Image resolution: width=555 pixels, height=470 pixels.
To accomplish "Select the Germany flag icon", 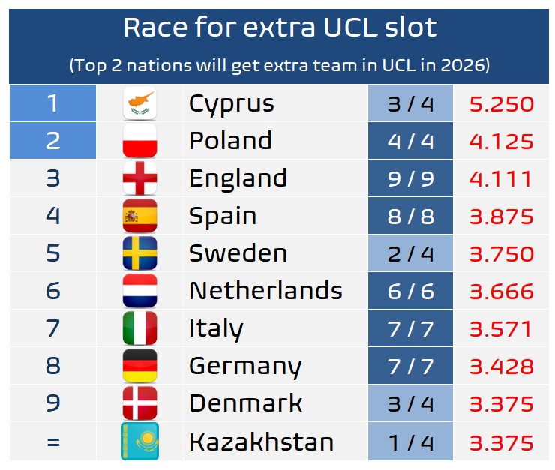I will tap(139, 366).
